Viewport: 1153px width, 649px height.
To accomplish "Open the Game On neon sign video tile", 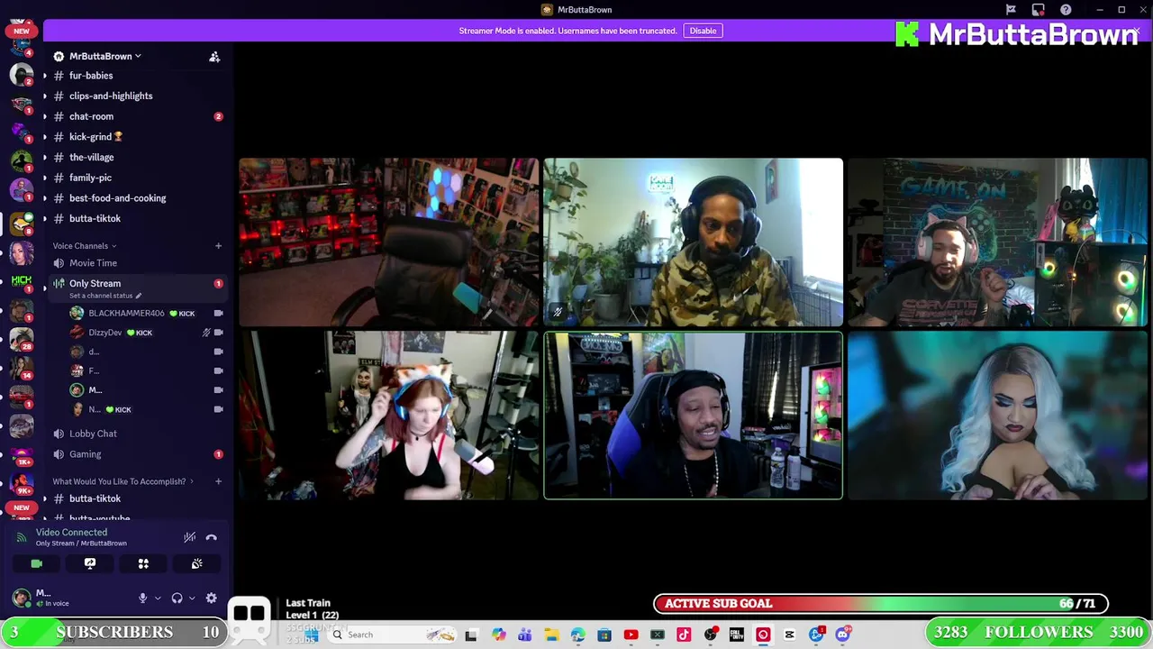I will pos(998,242).
